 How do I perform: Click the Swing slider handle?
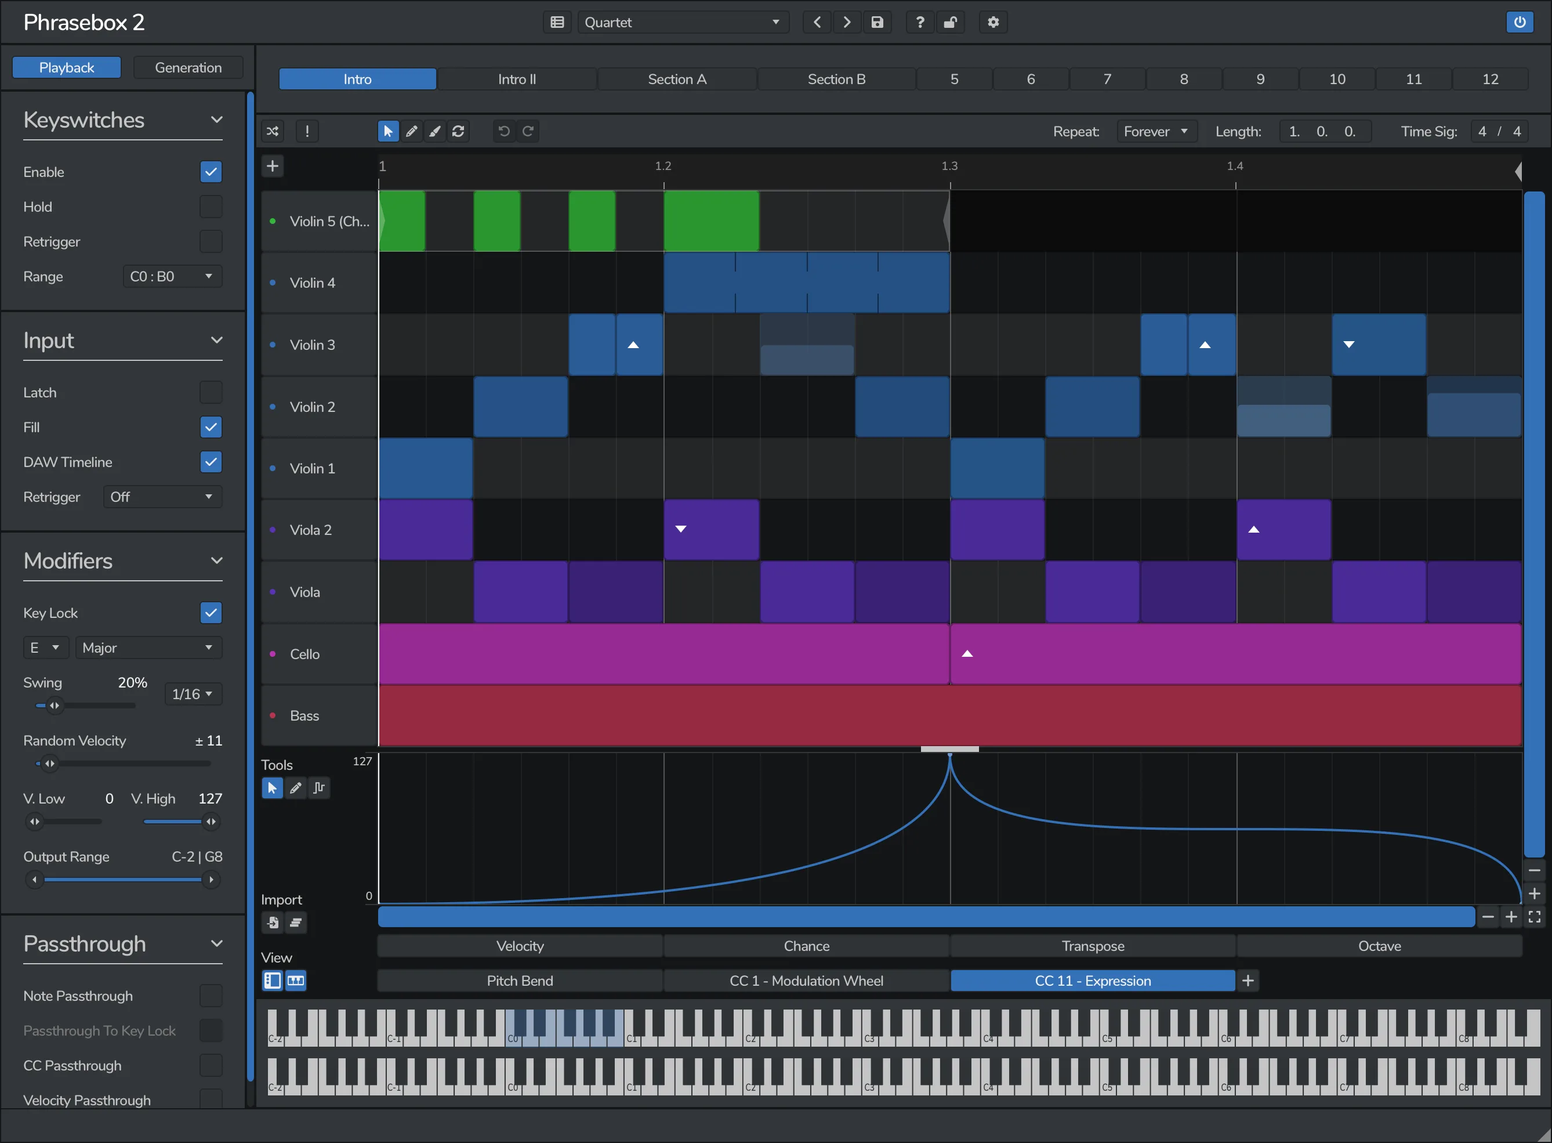tap(54, 705)
